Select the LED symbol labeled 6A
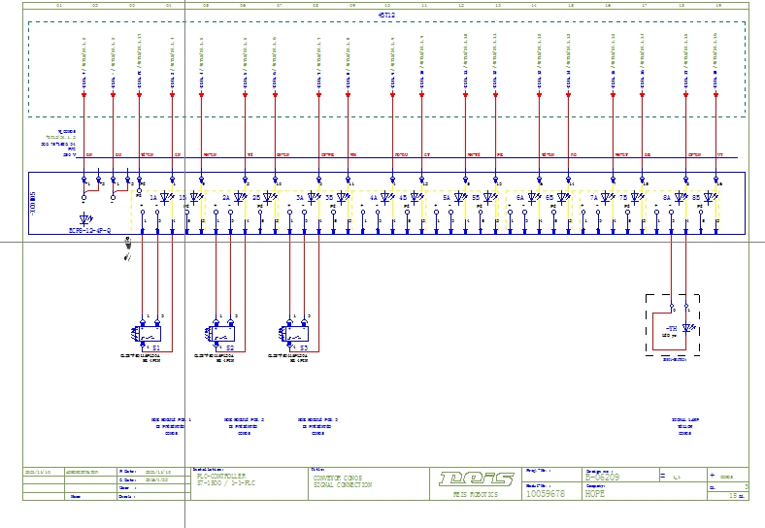This screenshot has height=528, width=765. 534,197
